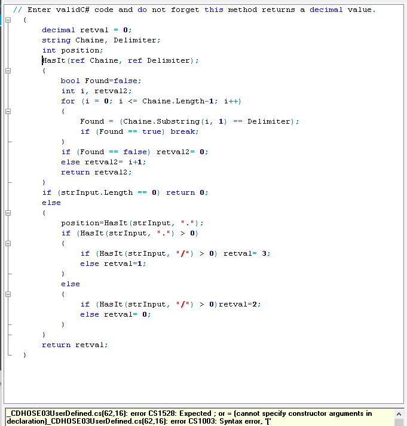Click the 'else retval=1;' line
This screenshot has width=407, height=426.
114,264
